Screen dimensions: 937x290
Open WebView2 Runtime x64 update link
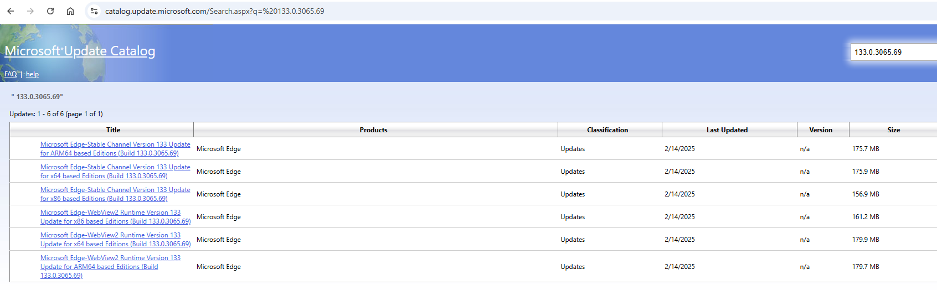pos(115,240)
